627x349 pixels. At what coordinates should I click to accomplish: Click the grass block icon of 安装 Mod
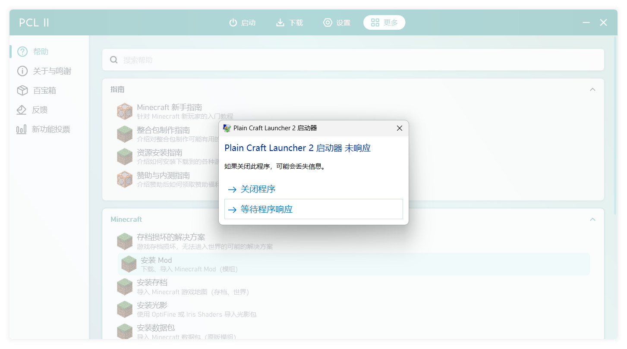click(x=129, y=264)
